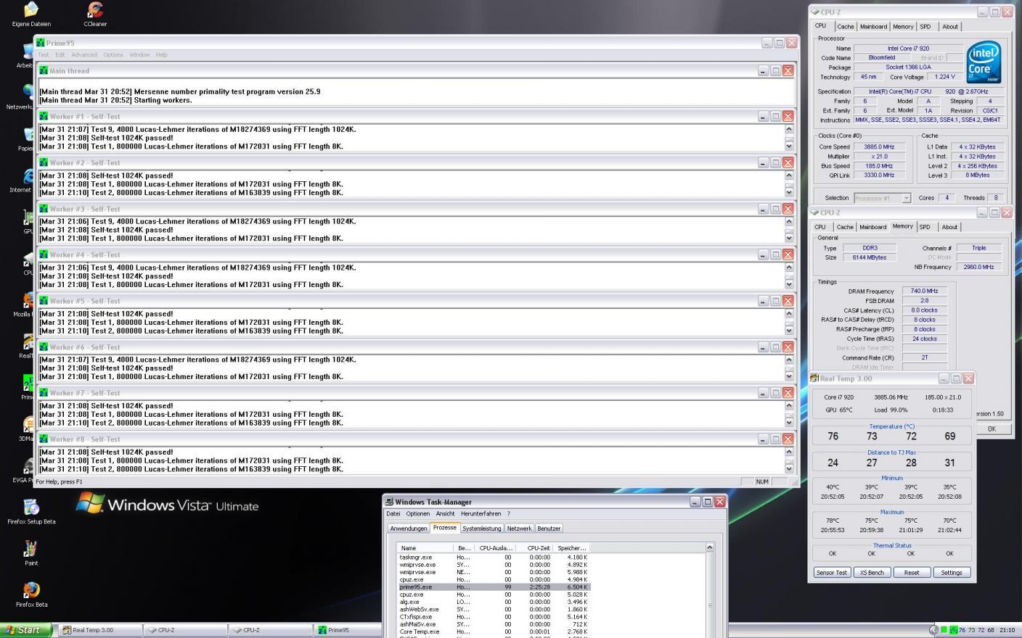The width and height of the screenshot is (1022, 638).
Task: Click Task-Manager process list scroll up arrow
Action: click(710, 547)
